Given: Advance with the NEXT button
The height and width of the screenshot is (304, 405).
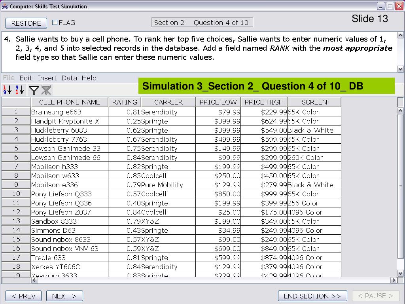Looking at the screenshot, I should point(64,296).
